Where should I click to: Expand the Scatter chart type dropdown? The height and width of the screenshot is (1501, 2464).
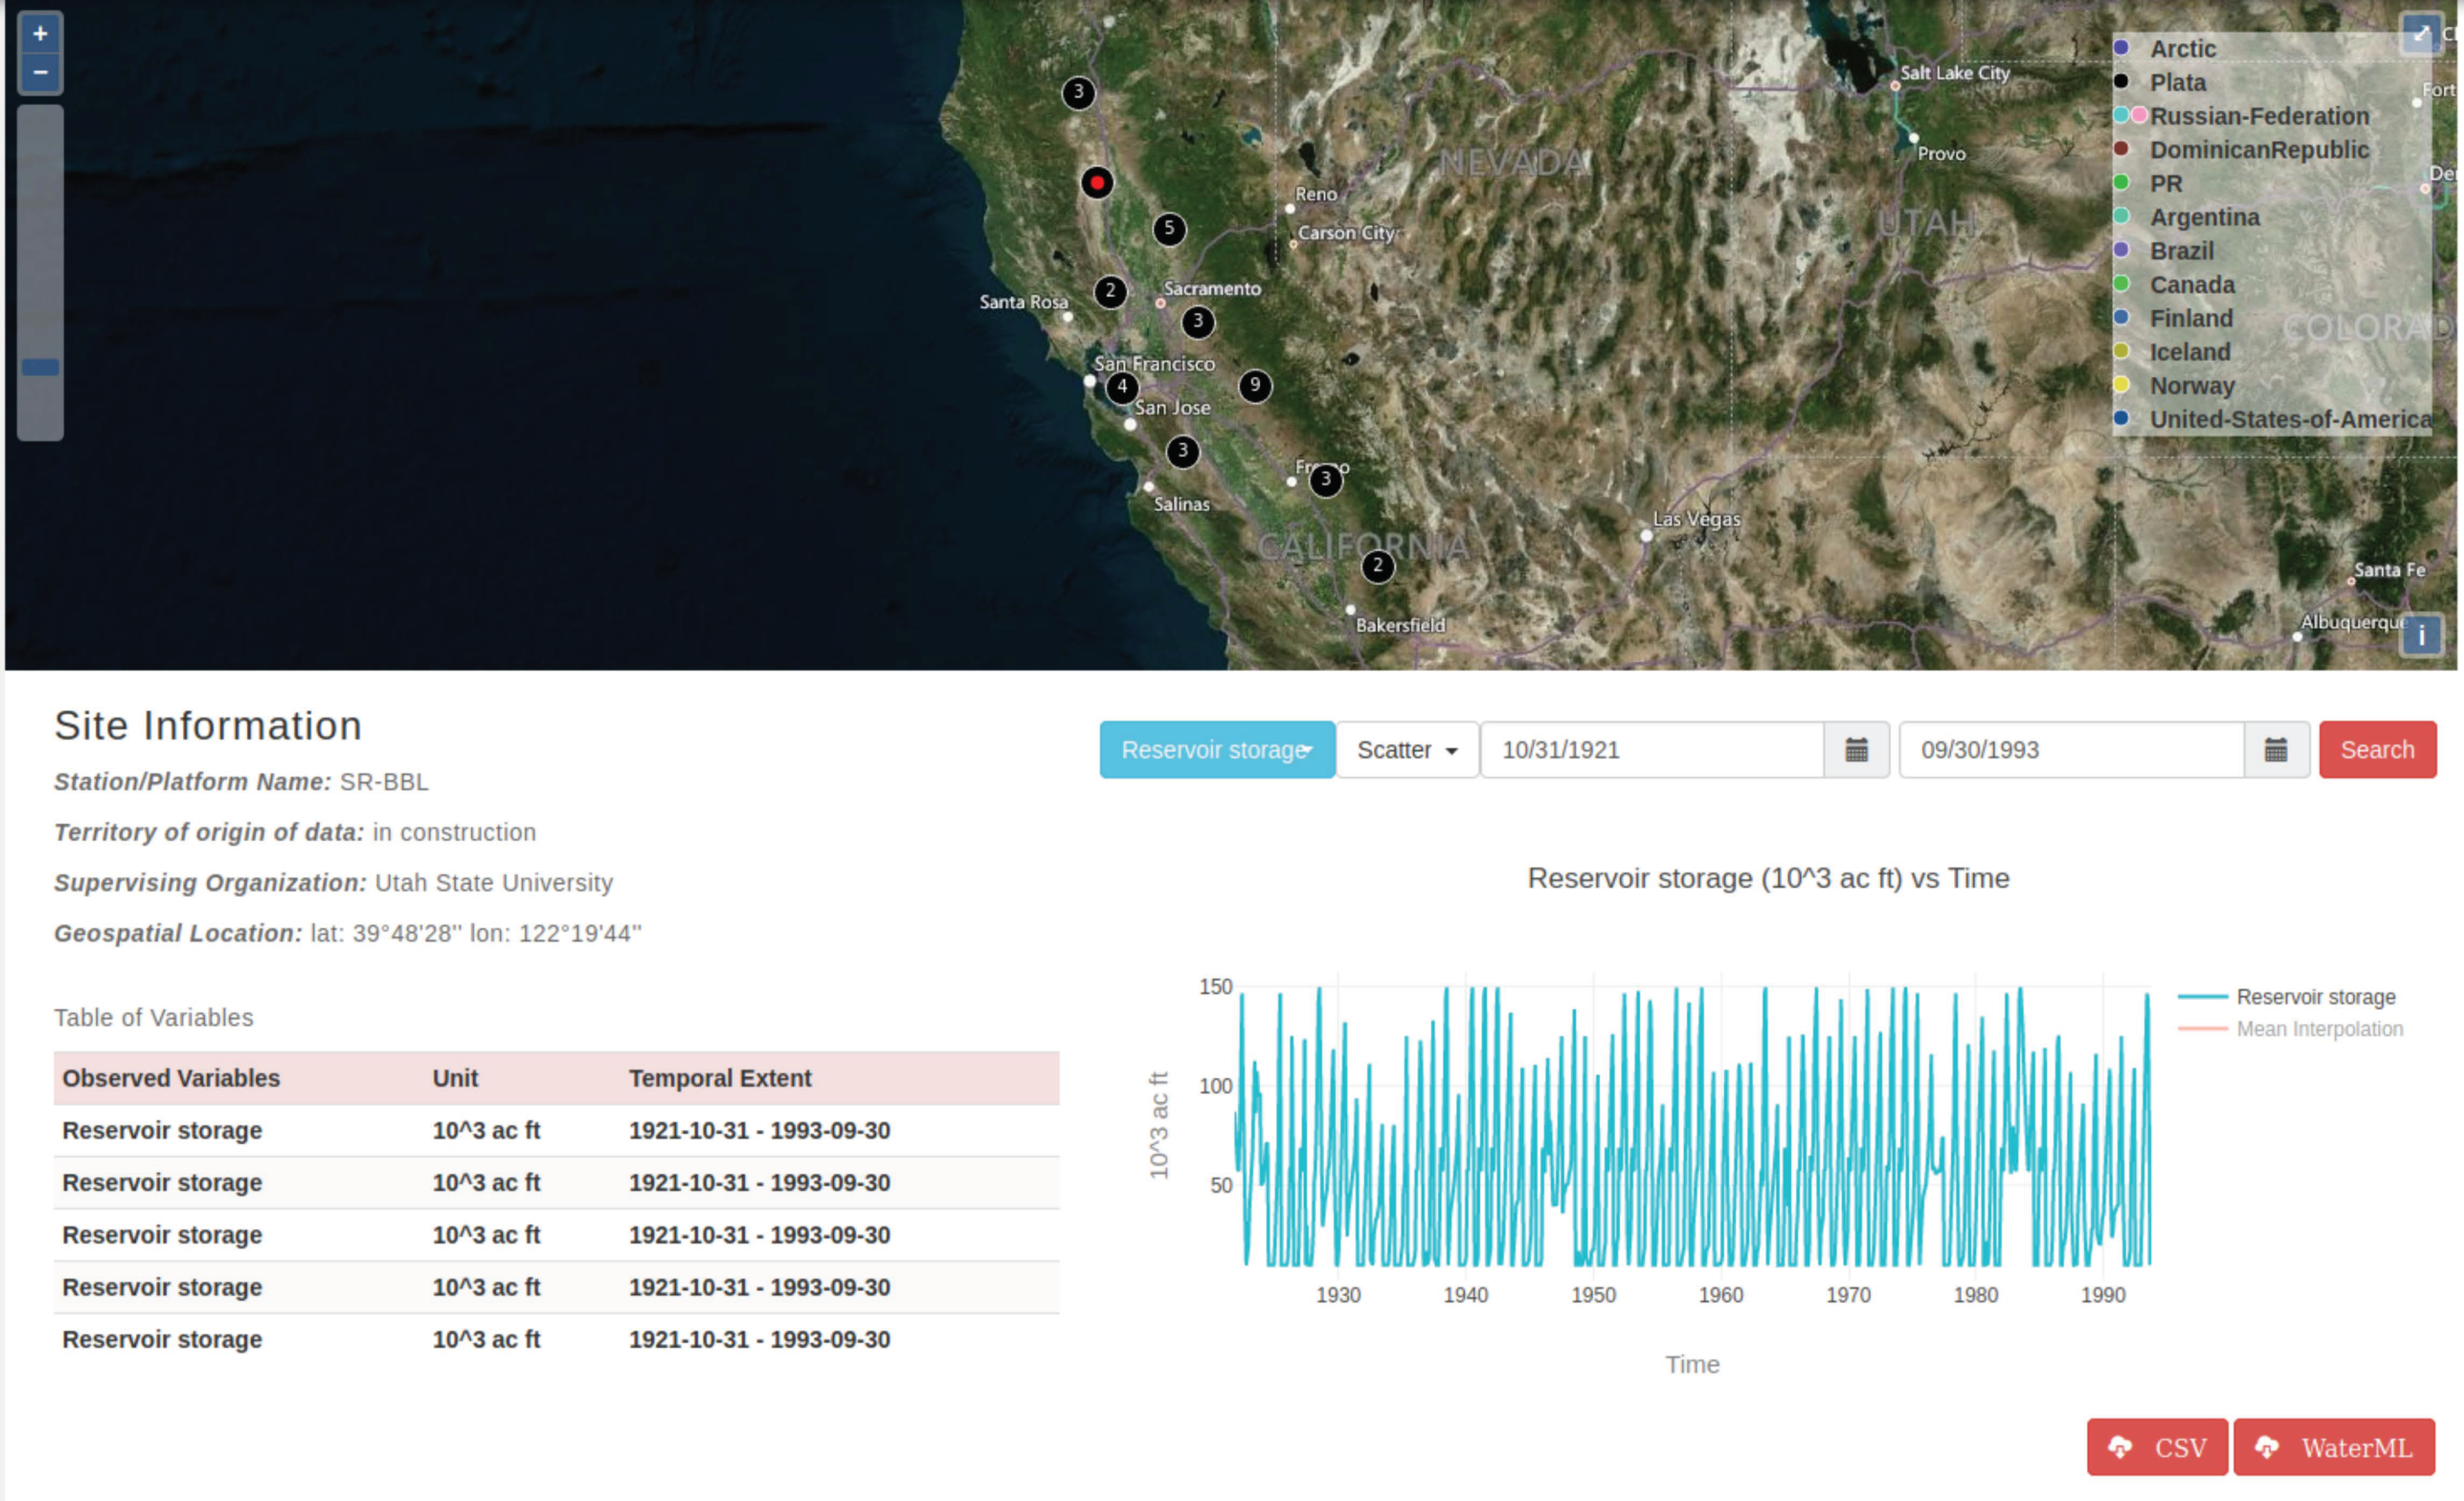(x=1406, y=750)
